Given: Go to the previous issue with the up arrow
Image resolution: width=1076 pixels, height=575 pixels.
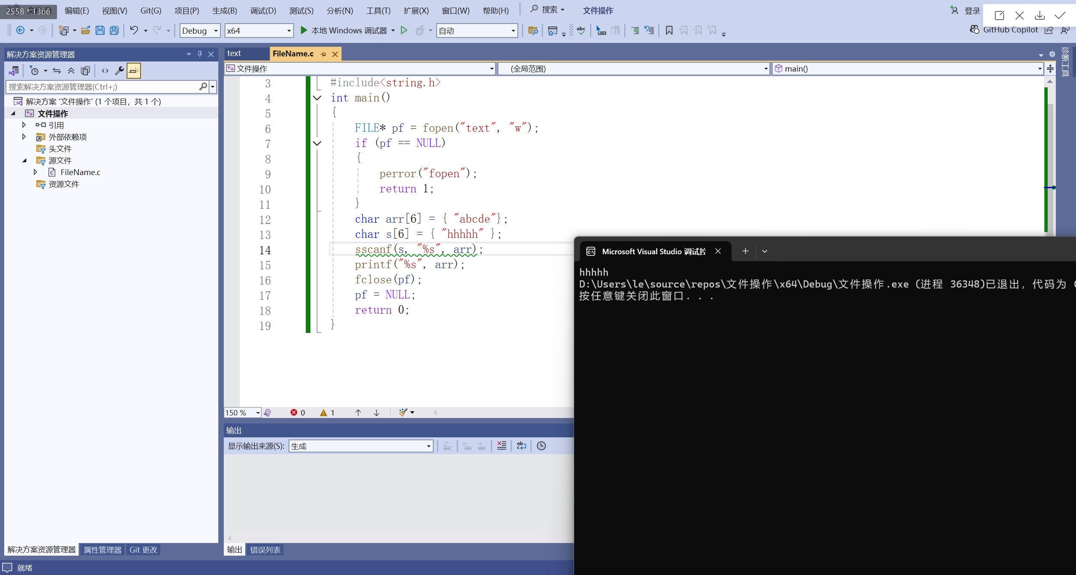Looking at the screenshot, I should pyautogui.click(x=358, y=413).
